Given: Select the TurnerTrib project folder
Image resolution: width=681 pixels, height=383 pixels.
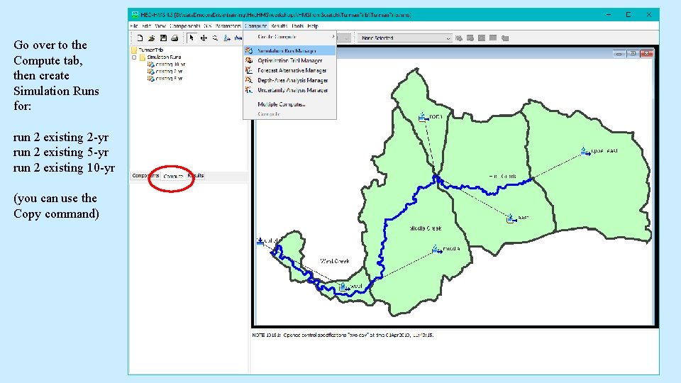Looking at the screenshot, I should (x=150, y=50).
